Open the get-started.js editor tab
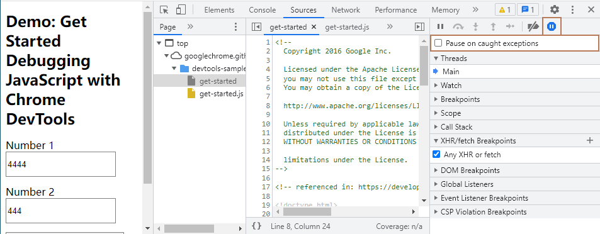600x234 pixels. point(347,27)
